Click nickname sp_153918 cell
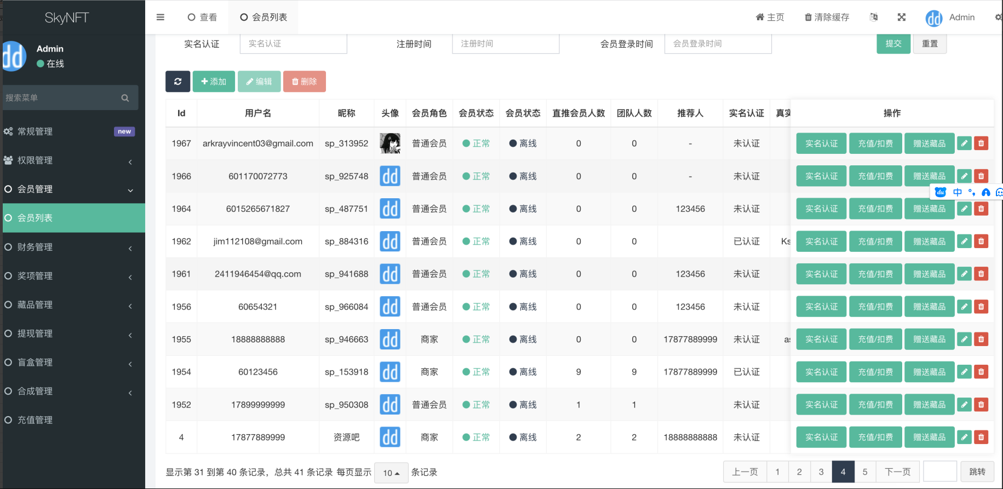The image size is (1003, 489). click(x=346, y=372)
